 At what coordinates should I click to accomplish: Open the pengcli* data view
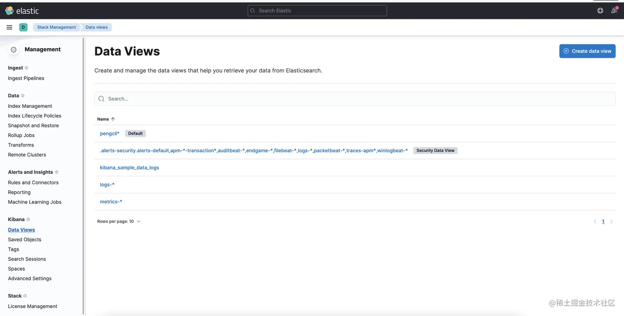click(x=109, y=133)
